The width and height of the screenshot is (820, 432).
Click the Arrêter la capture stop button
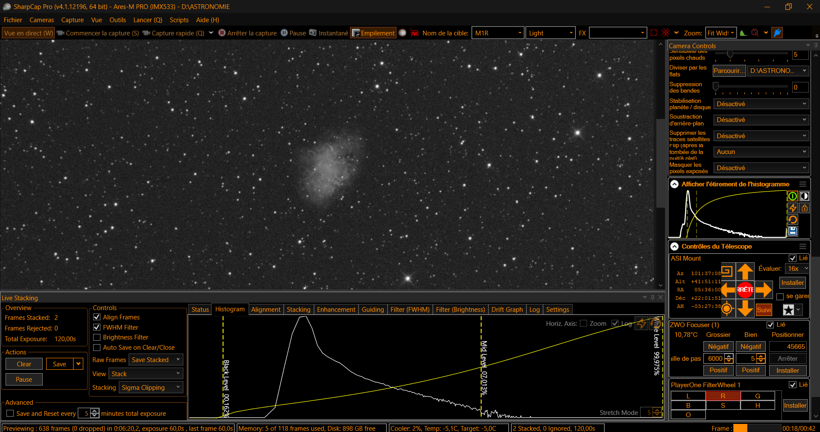pos(248,33)
